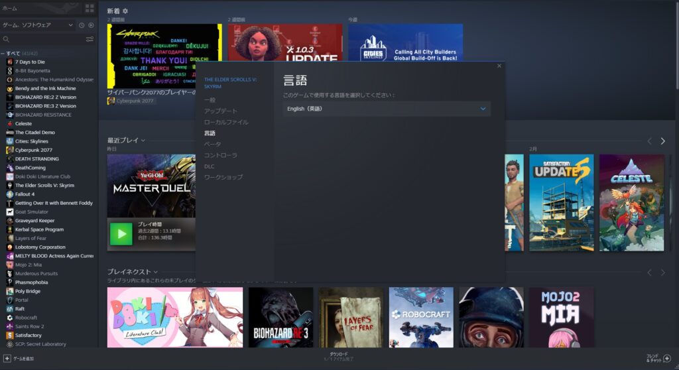The height and width of the screenshot is (370, 679).
Task: Open ローカルファイル tab in properties
Action: coord(226,122)
